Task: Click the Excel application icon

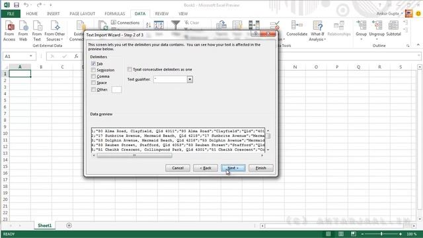Action: (x=7, y=5)
